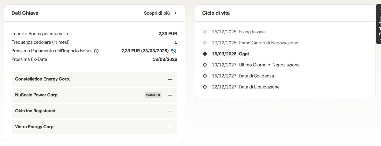This screenshot has width=381, height=146.
Task: Open the Scopri di più link
Action: click(x=157, y=13)
